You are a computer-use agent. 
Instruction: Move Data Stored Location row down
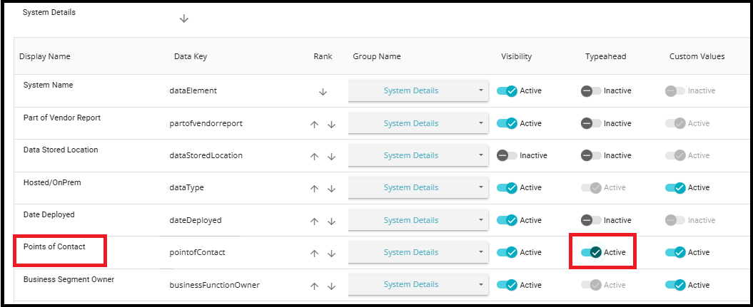coord(331,156)
